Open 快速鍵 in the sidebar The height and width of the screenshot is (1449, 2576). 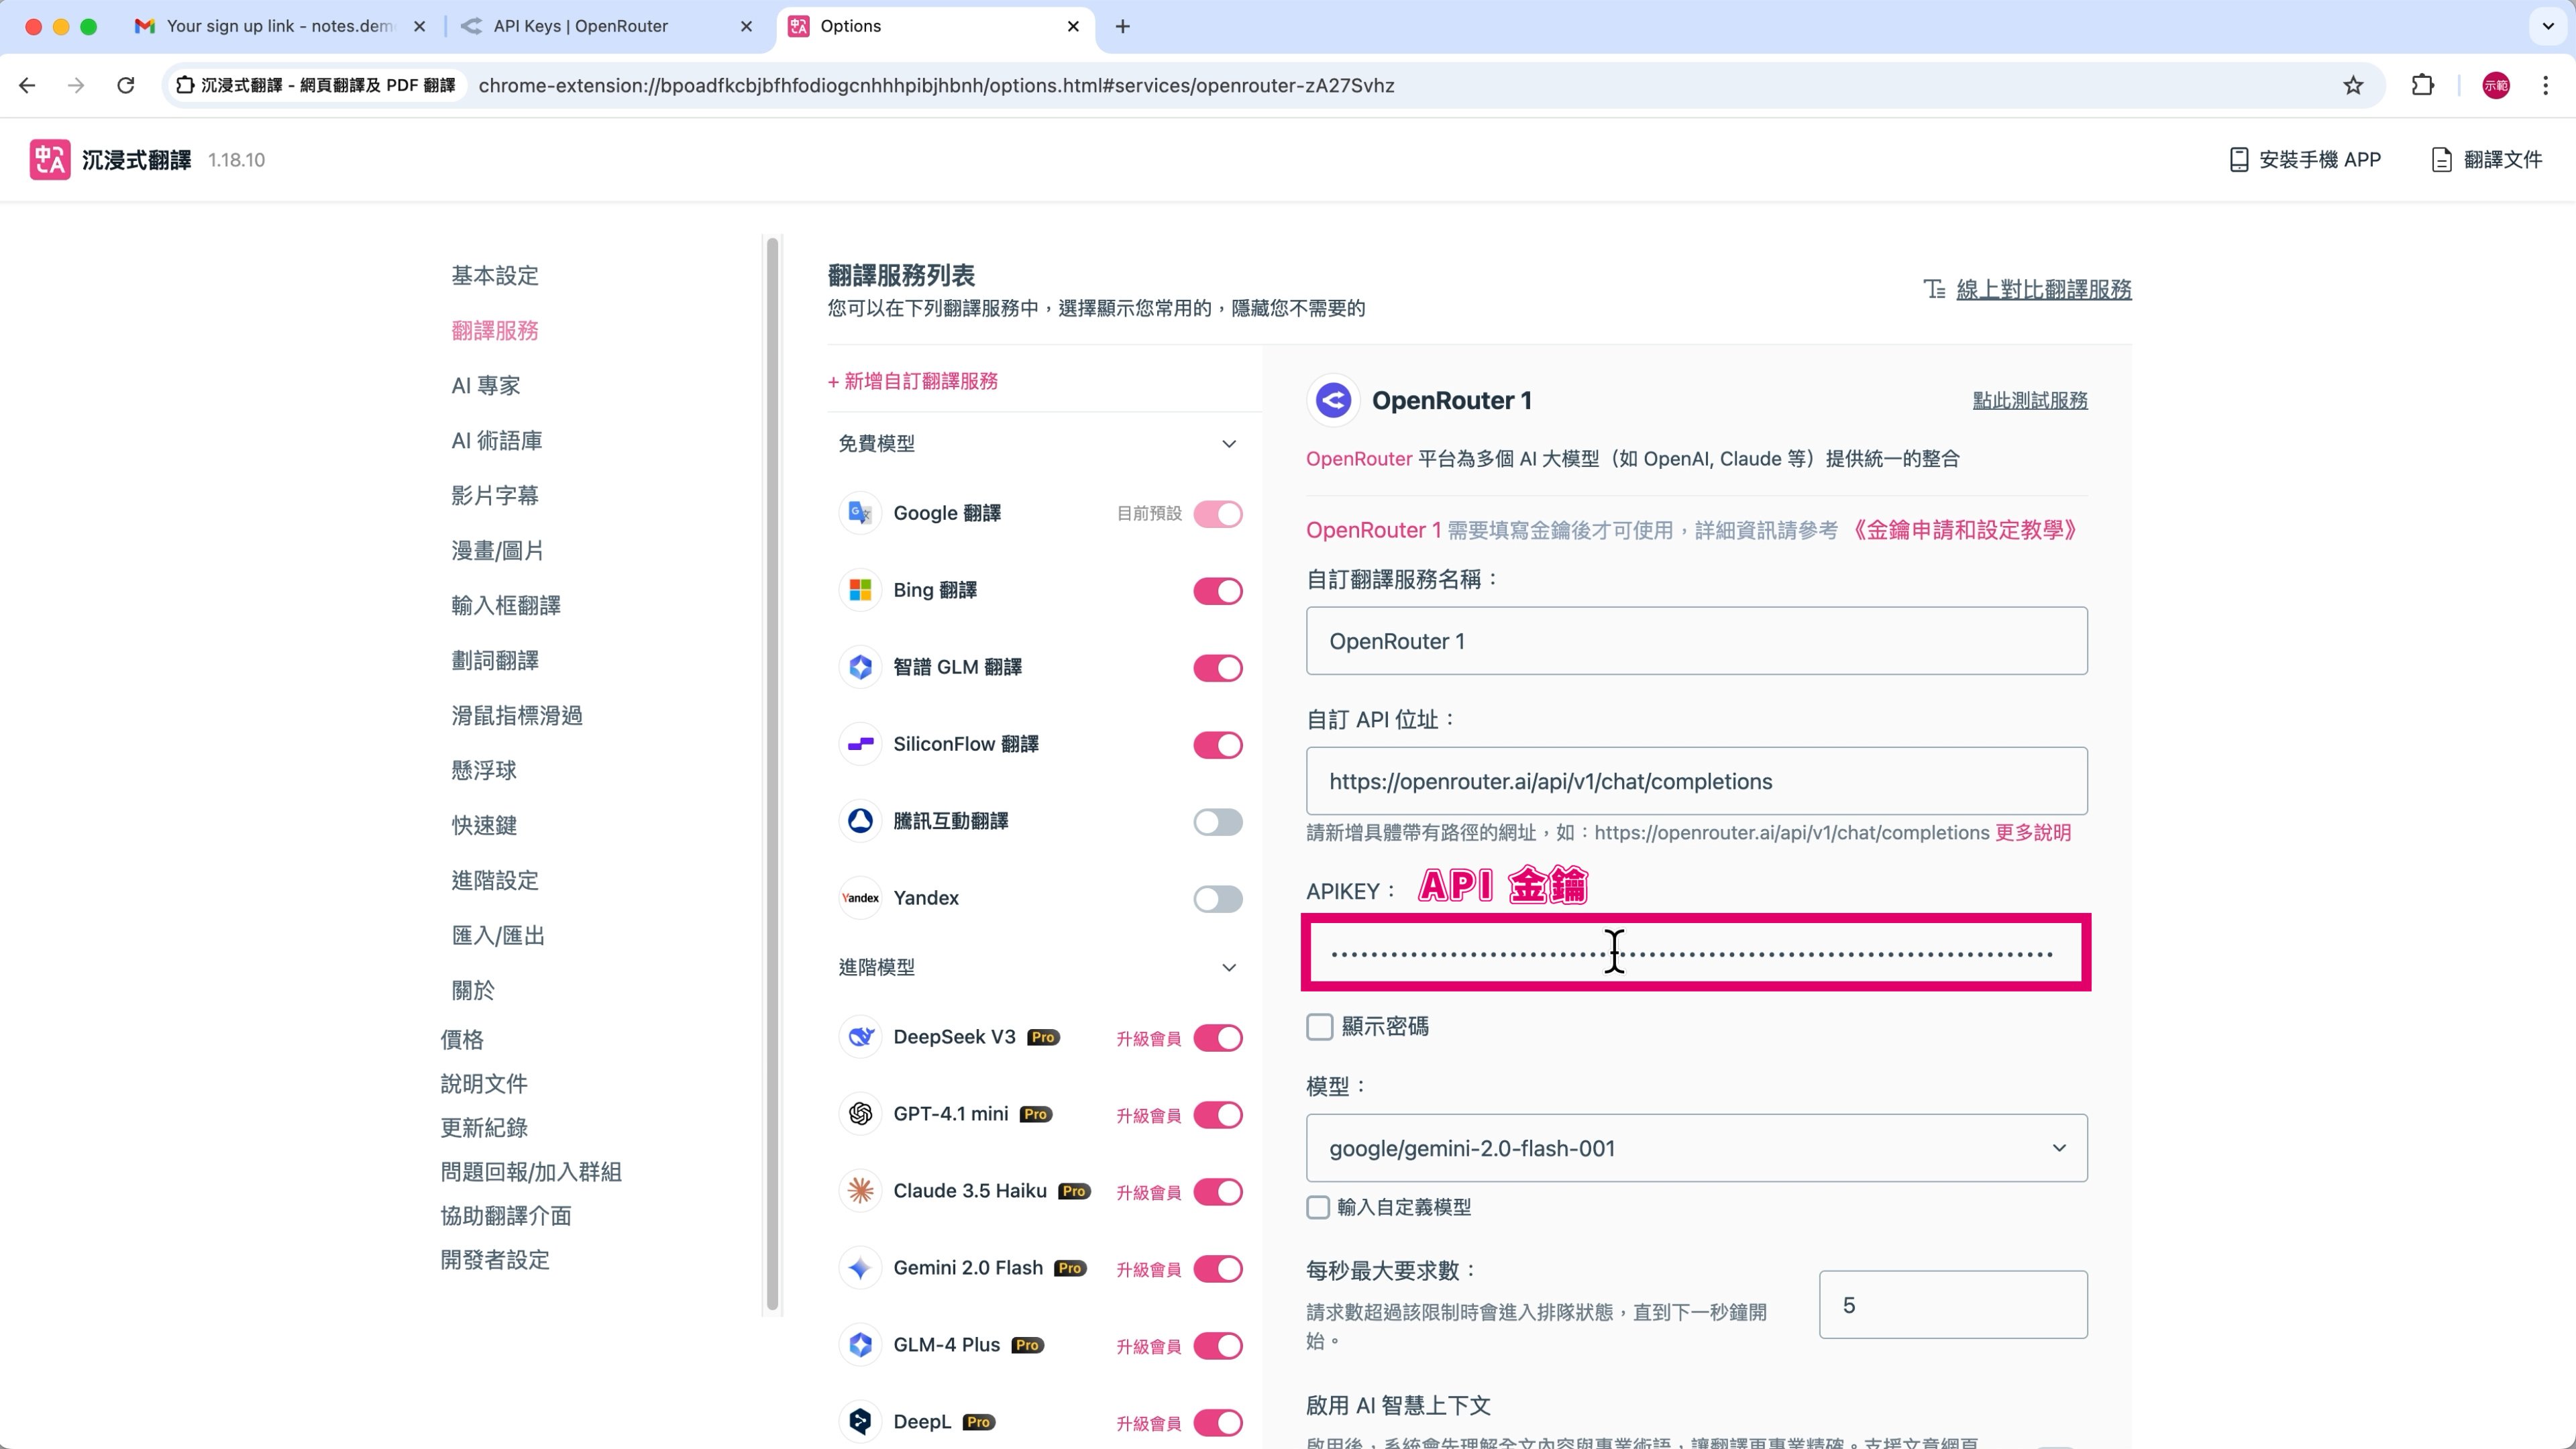click(x=484, y=826)
